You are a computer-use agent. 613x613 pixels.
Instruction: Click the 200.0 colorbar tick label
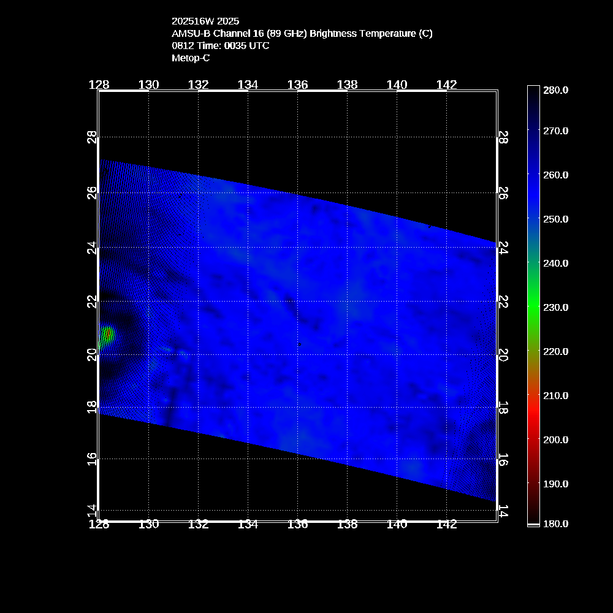(555, 440)
